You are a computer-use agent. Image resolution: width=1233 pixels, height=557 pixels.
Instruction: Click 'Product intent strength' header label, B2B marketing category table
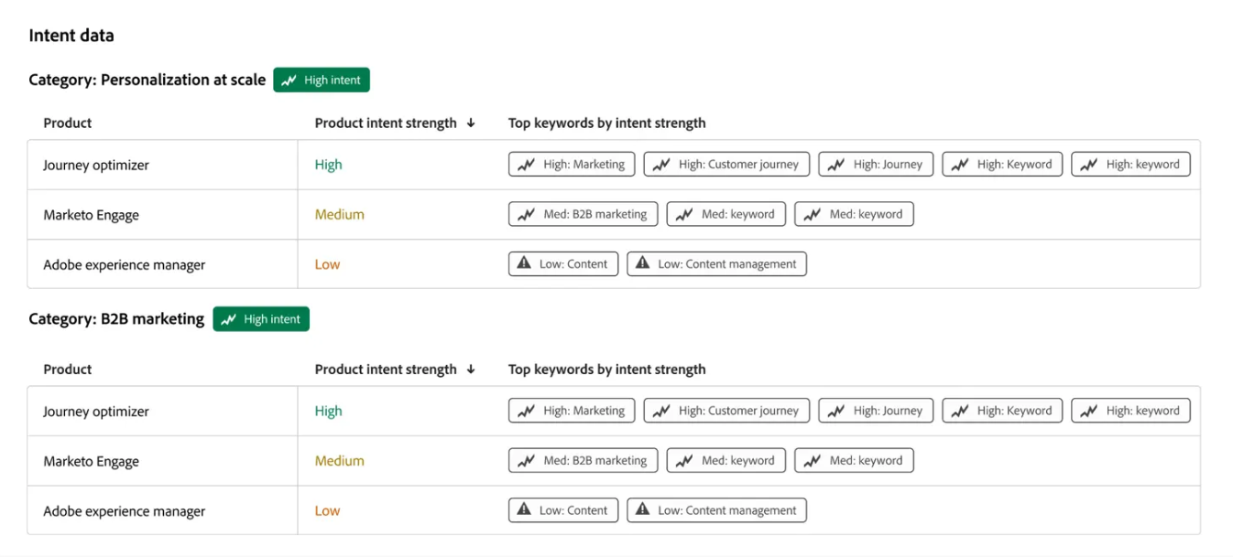[x=386, y=370]
